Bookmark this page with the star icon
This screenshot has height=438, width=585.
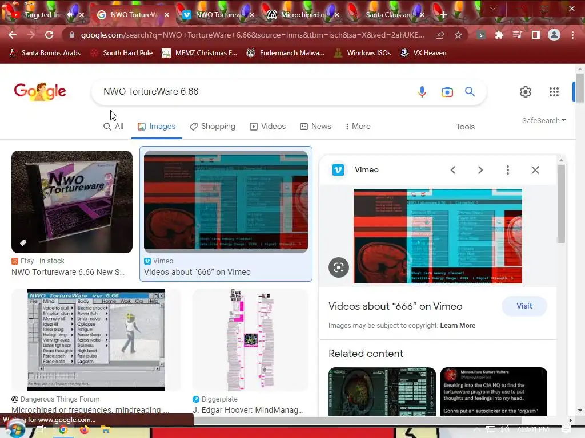click(458, 35)
